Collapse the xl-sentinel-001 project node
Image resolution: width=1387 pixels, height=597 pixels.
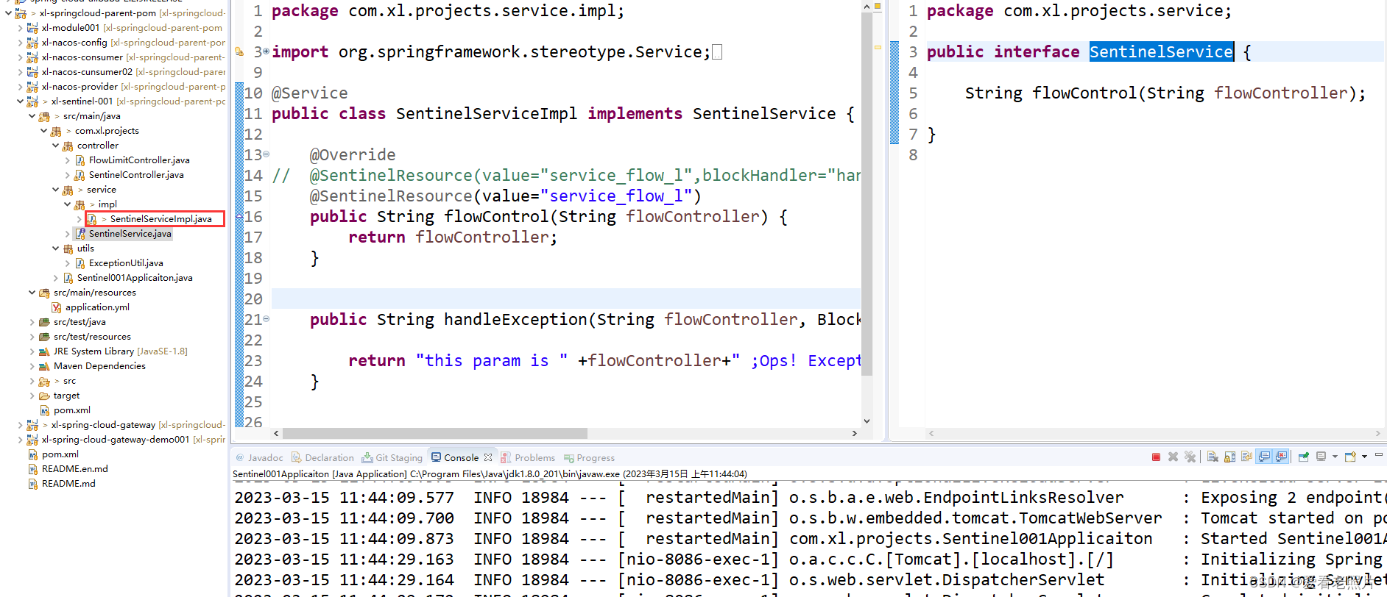point(20,101)
